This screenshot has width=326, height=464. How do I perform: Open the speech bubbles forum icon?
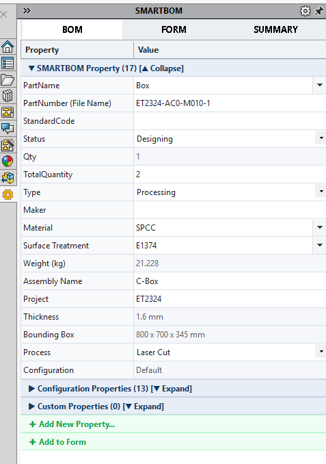coord(8,129)
